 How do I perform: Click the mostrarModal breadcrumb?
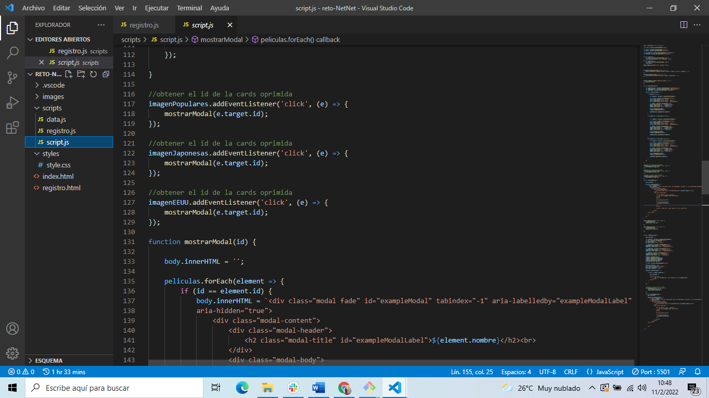217,39
